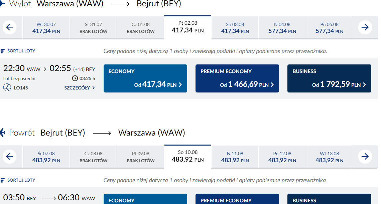This screenshot has width=381, height=204.
Task: Open return flight Economy fare option
Action: (x=145, y=199)
